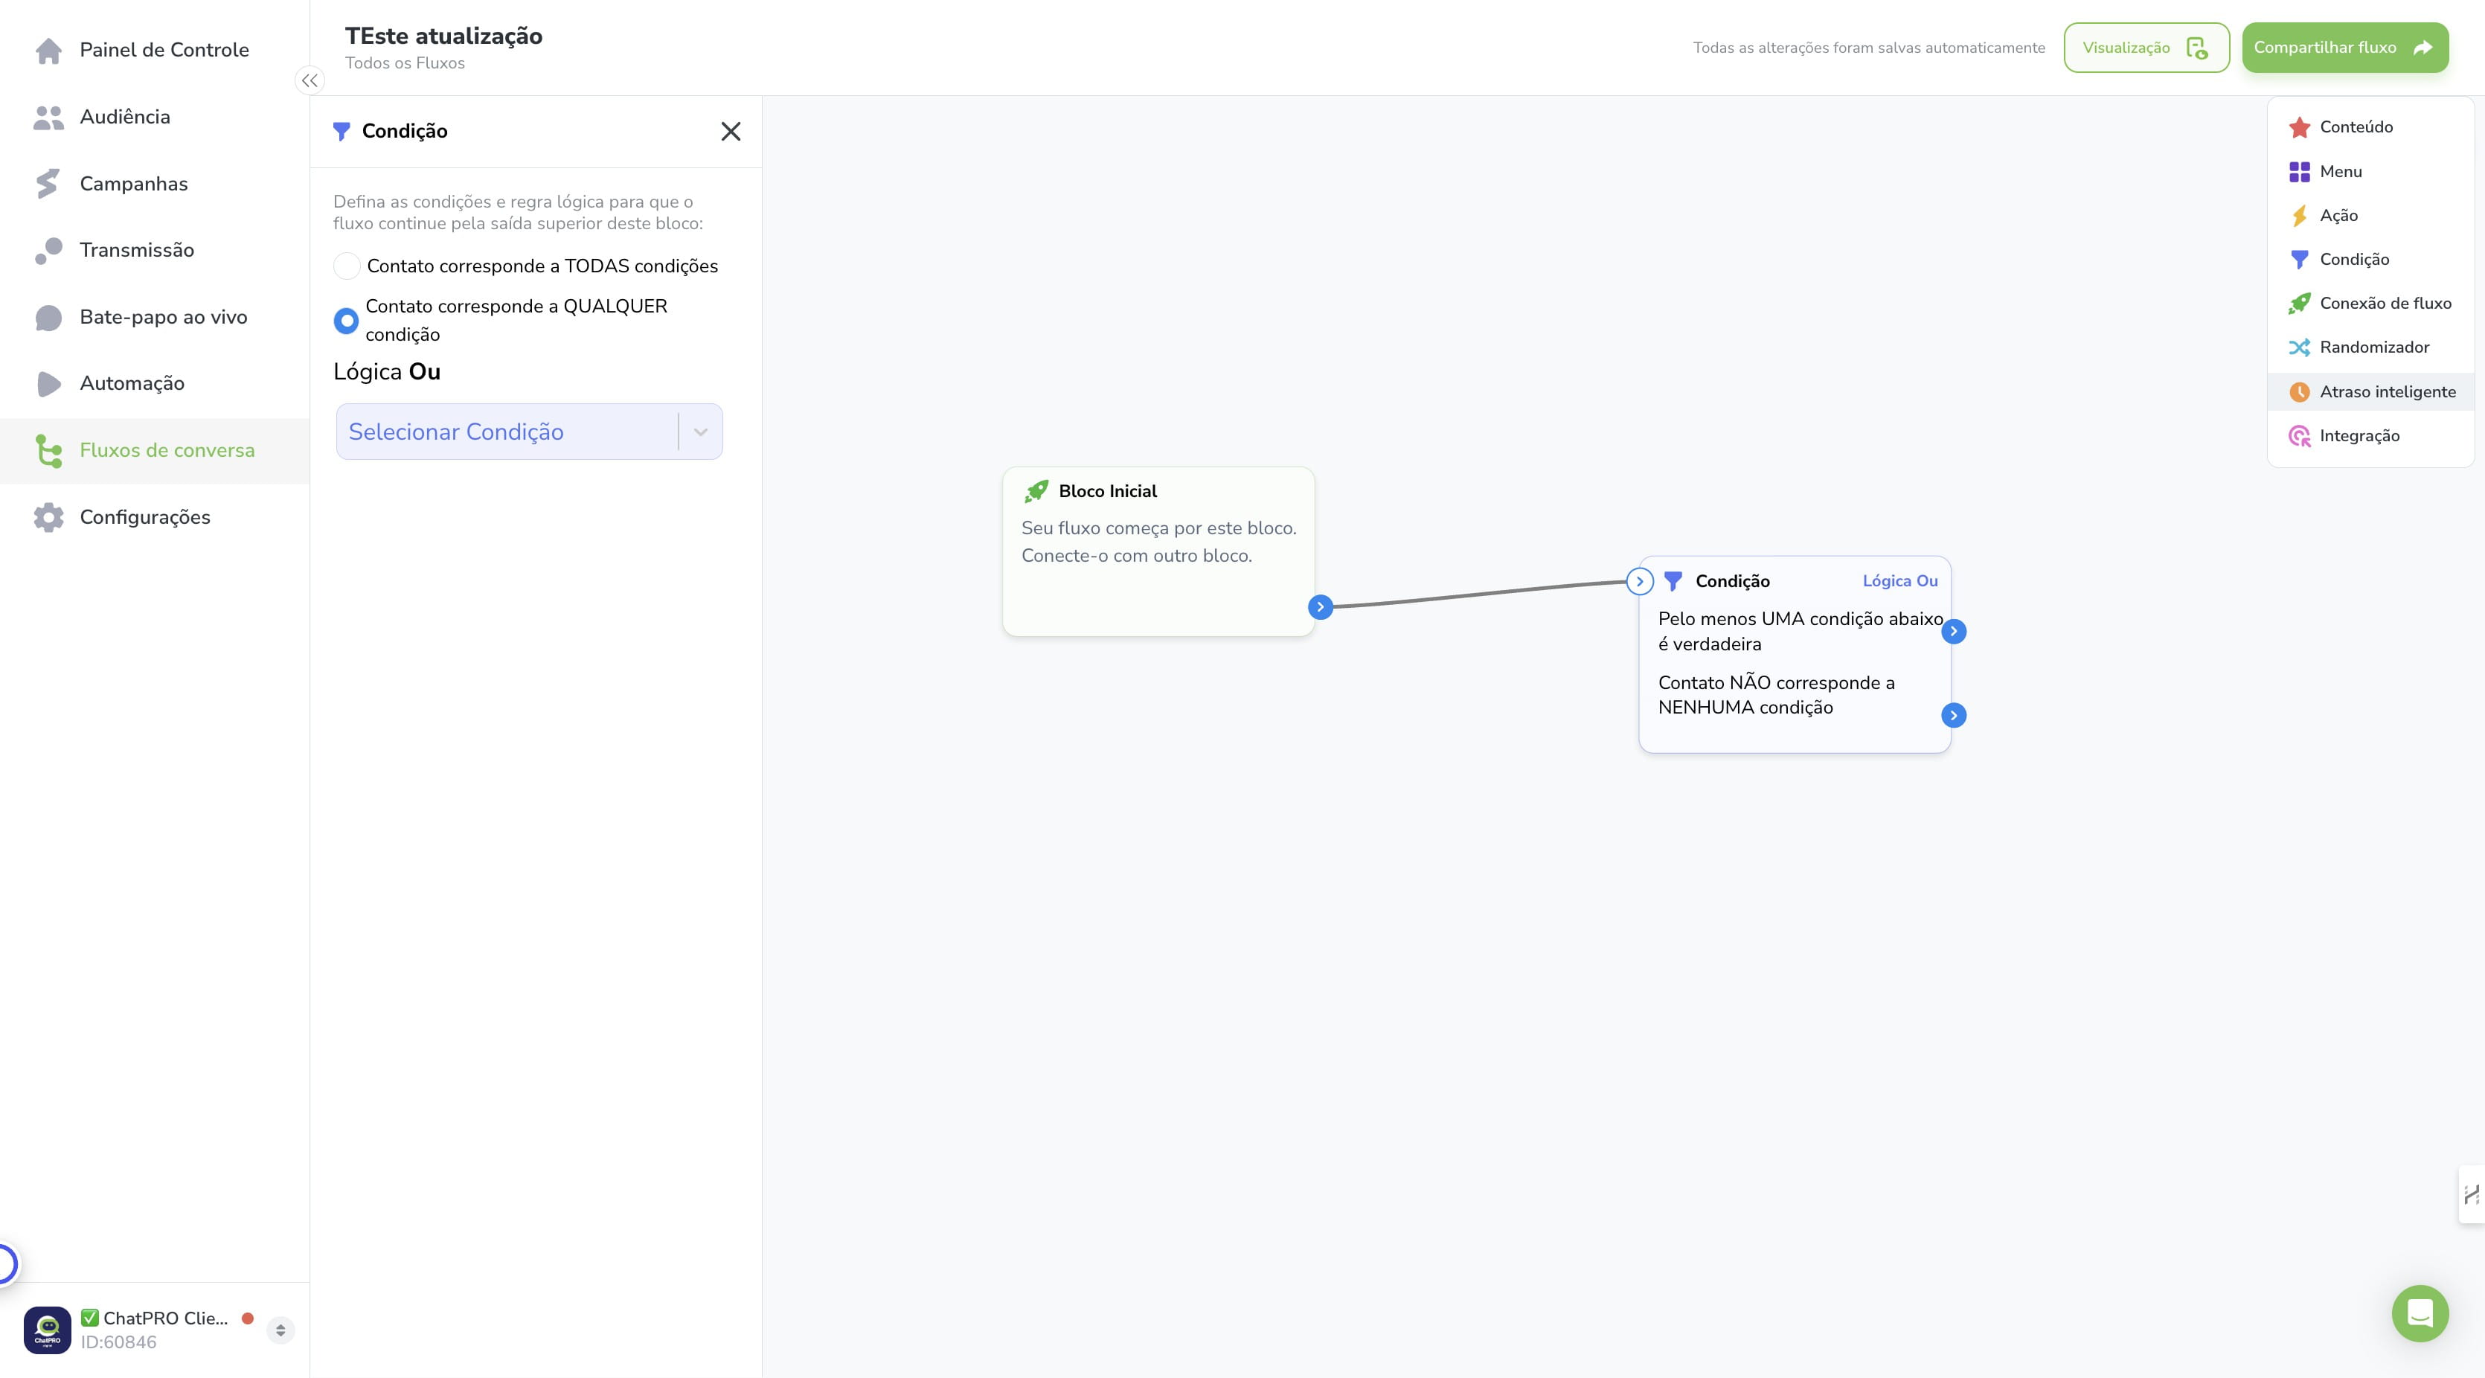
Task: Click the Fluxos de conversa icon
Action: (x=48, y=451)
